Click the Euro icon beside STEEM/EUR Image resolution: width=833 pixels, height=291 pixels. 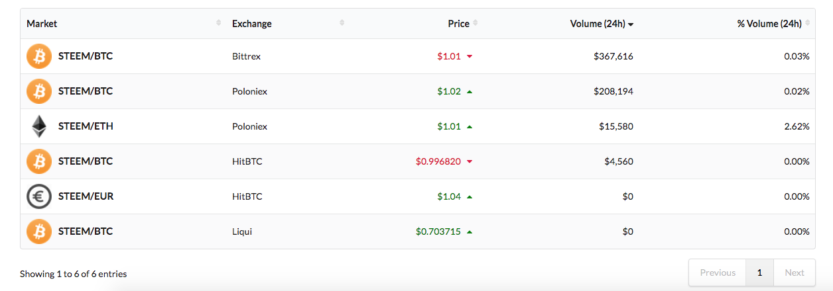(39, 196)
